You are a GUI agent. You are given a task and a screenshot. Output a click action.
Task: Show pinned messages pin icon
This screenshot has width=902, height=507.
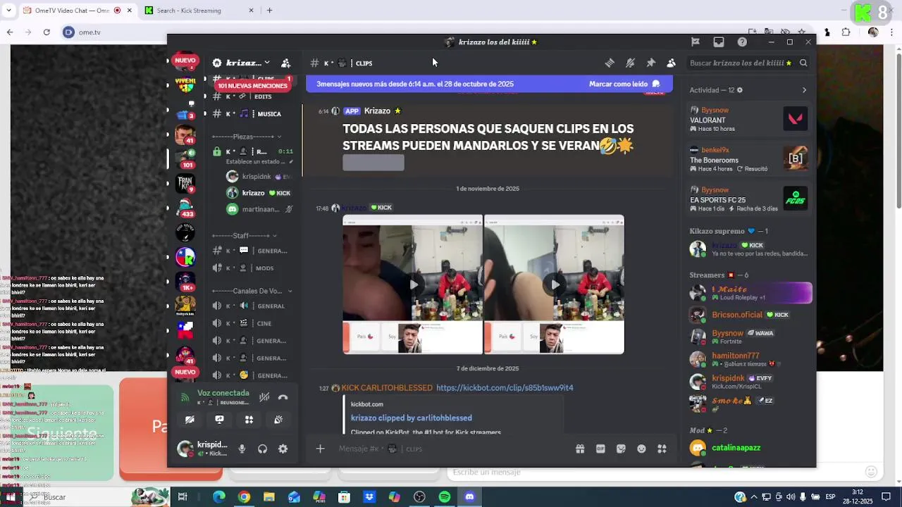click(x=650, y=63)
